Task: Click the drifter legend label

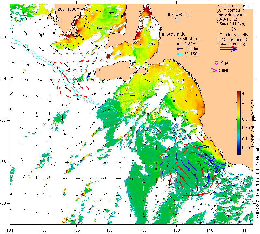Action: pyautogui.click(x=223, y=70)
